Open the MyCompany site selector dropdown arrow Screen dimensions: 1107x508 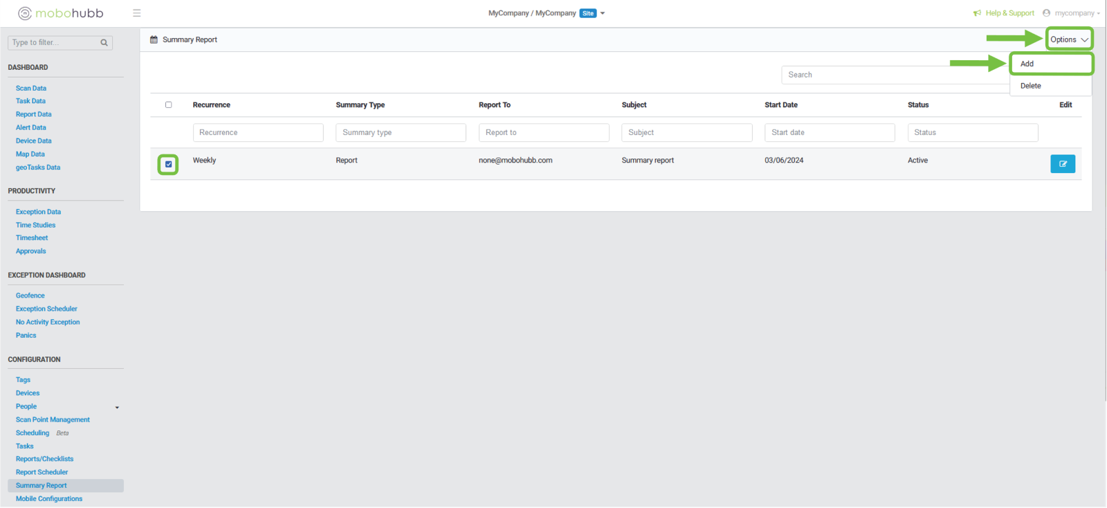[x=603, y=13]
